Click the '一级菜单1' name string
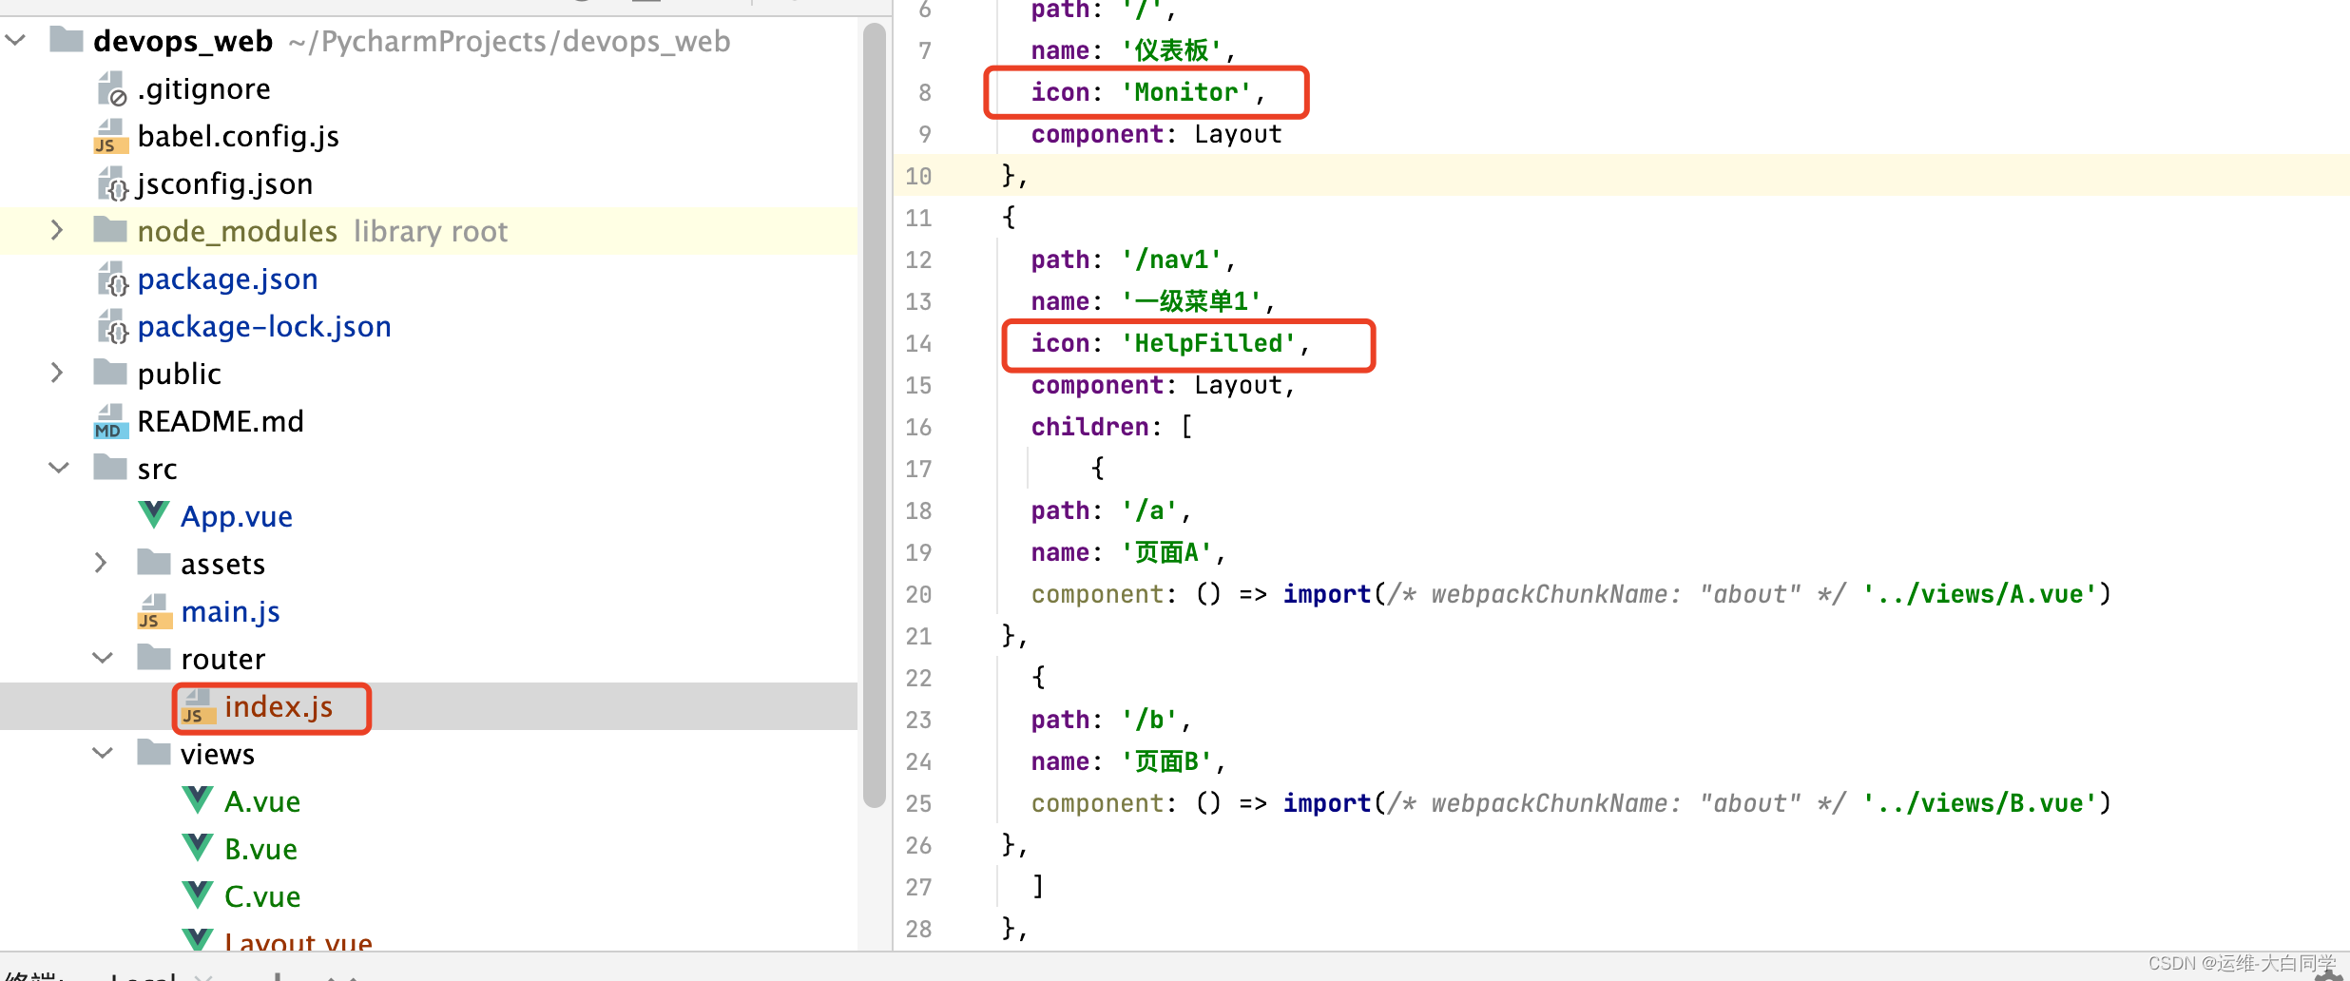The image size is (2350, 981). coord(1193,301)
